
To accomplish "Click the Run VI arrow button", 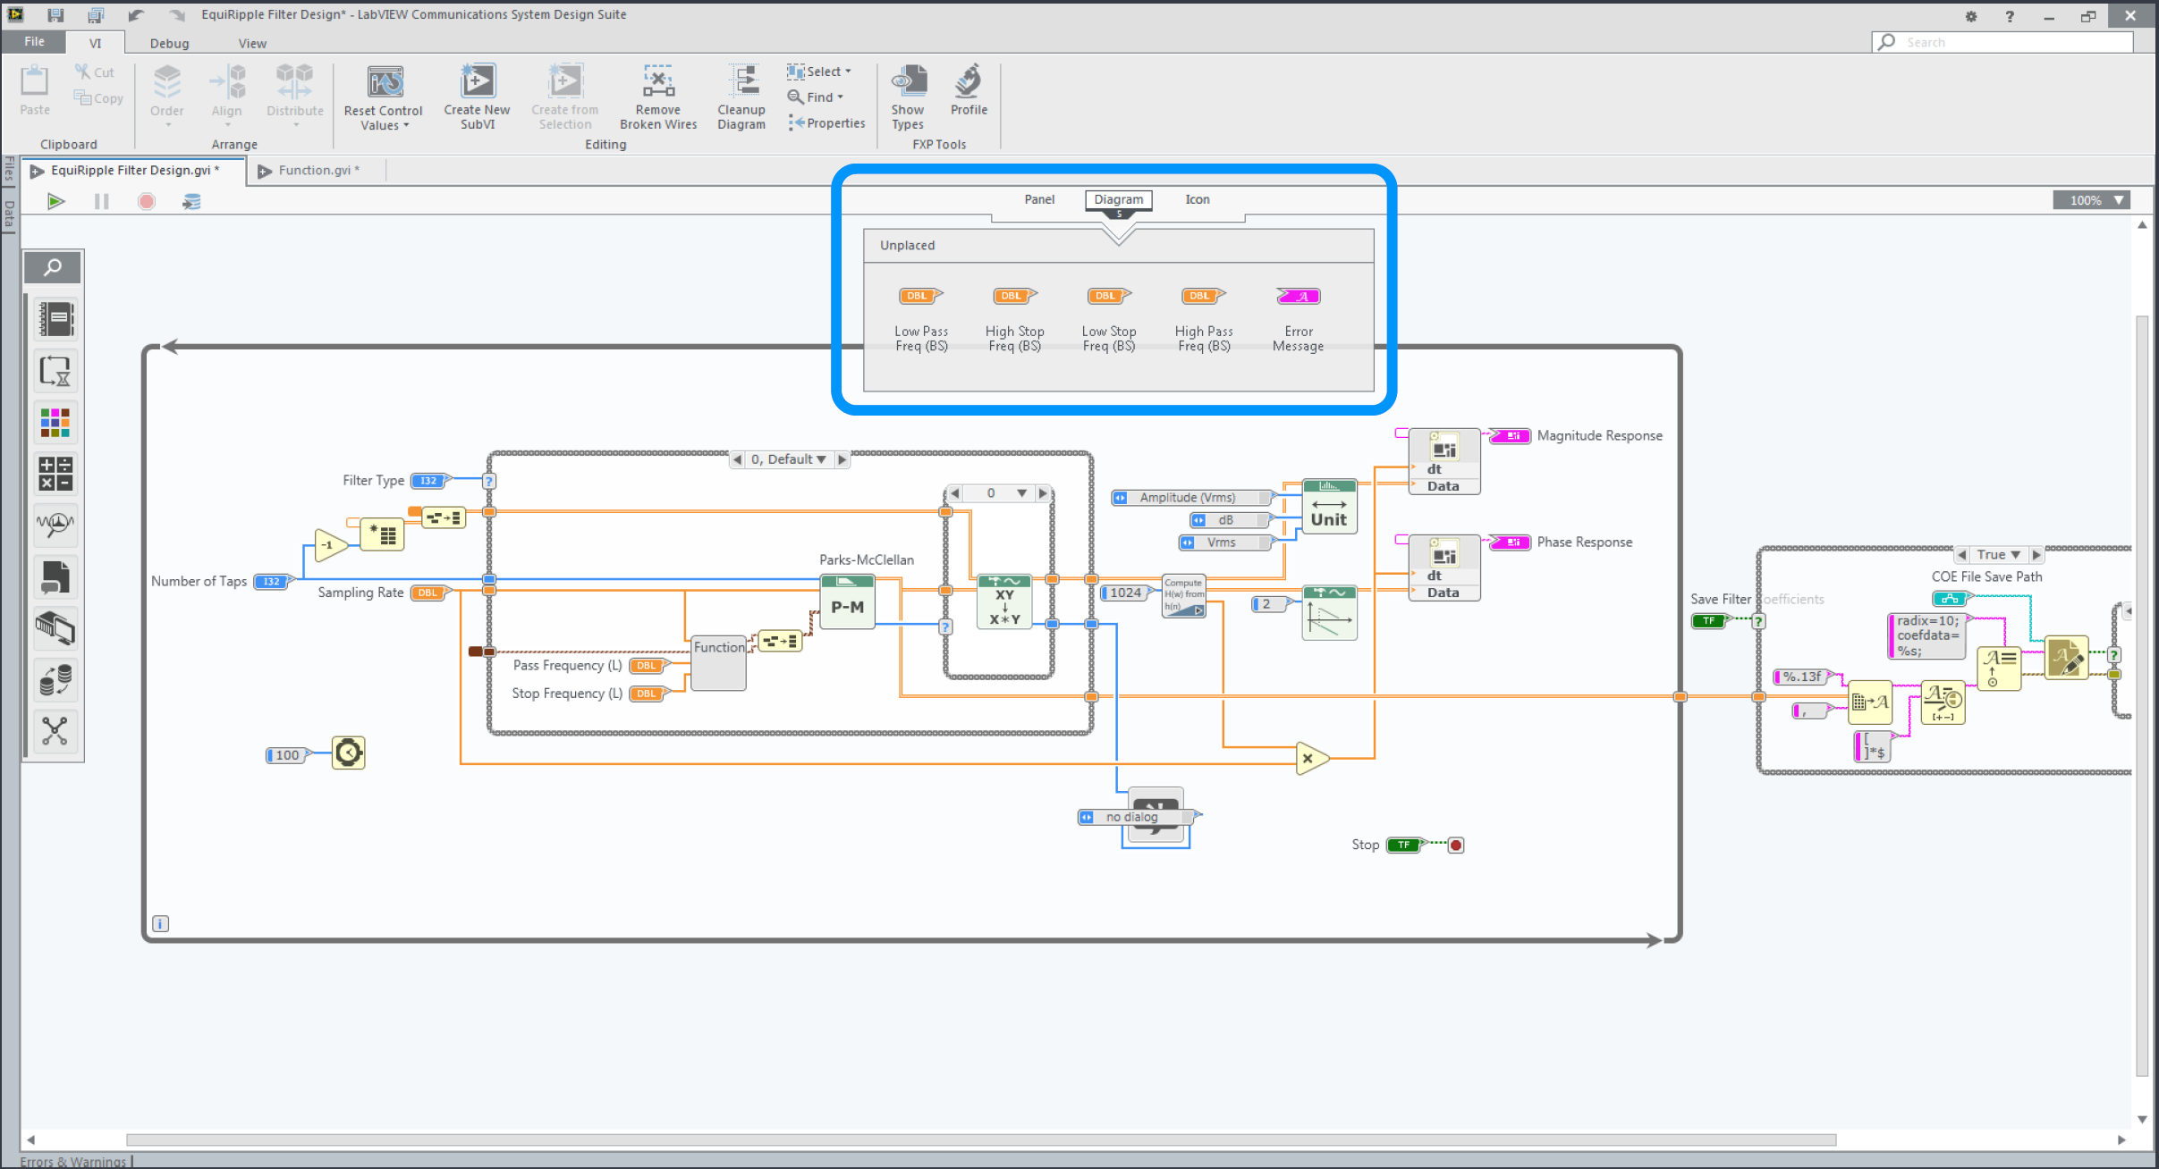I will [x=55, y=201].
